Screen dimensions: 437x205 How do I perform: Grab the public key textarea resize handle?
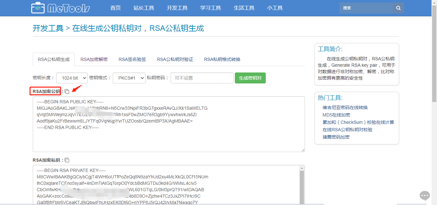(x=303, y=150)
